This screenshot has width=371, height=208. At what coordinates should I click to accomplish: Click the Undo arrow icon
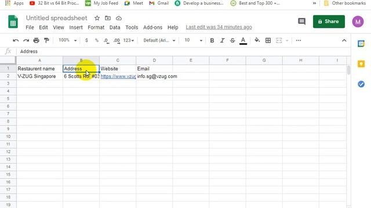click(x=16, y=40)
